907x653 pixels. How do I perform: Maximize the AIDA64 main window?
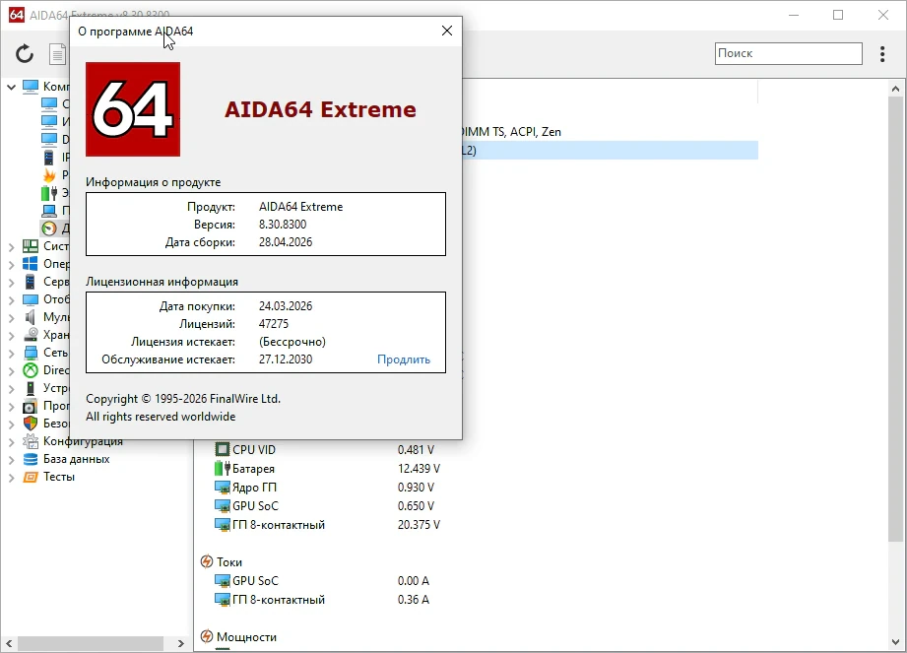point(838,15)
